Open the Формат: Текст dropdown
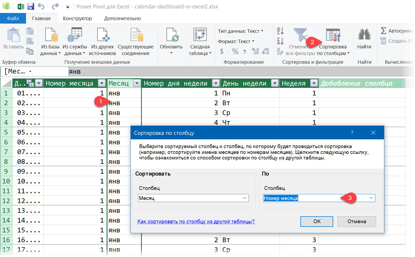Image resolution: width=415 pixels, height=257 pixels. point(236,41)
